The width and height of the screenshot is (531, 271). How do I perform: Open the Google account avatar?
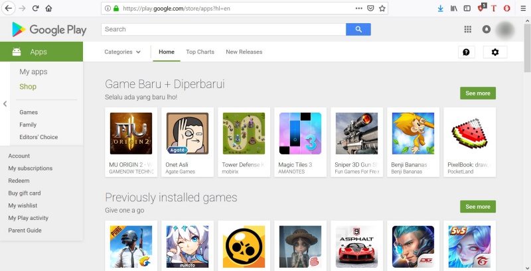pyautogui.click(x=505, y=30)
